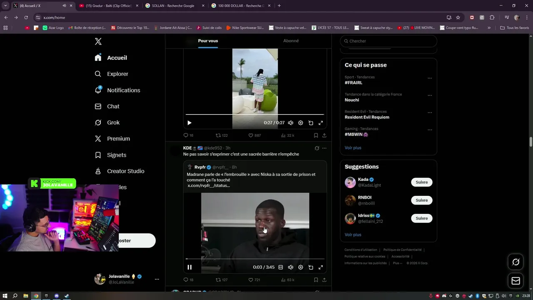Repost the post with 127 reposts
This screenshot has width=533, height=300.
point(222,280)
